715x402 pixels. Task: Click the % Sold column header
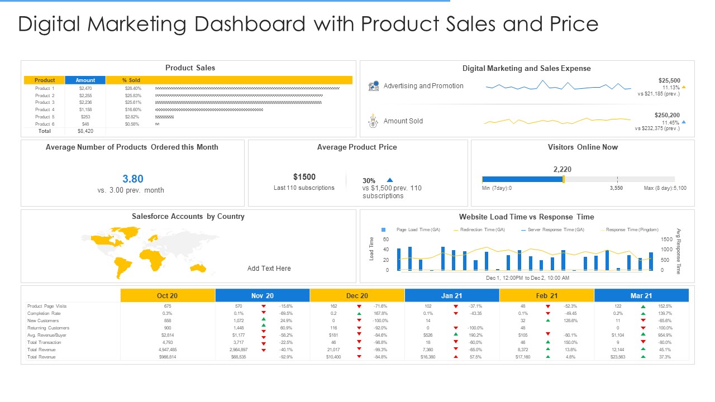131,80
